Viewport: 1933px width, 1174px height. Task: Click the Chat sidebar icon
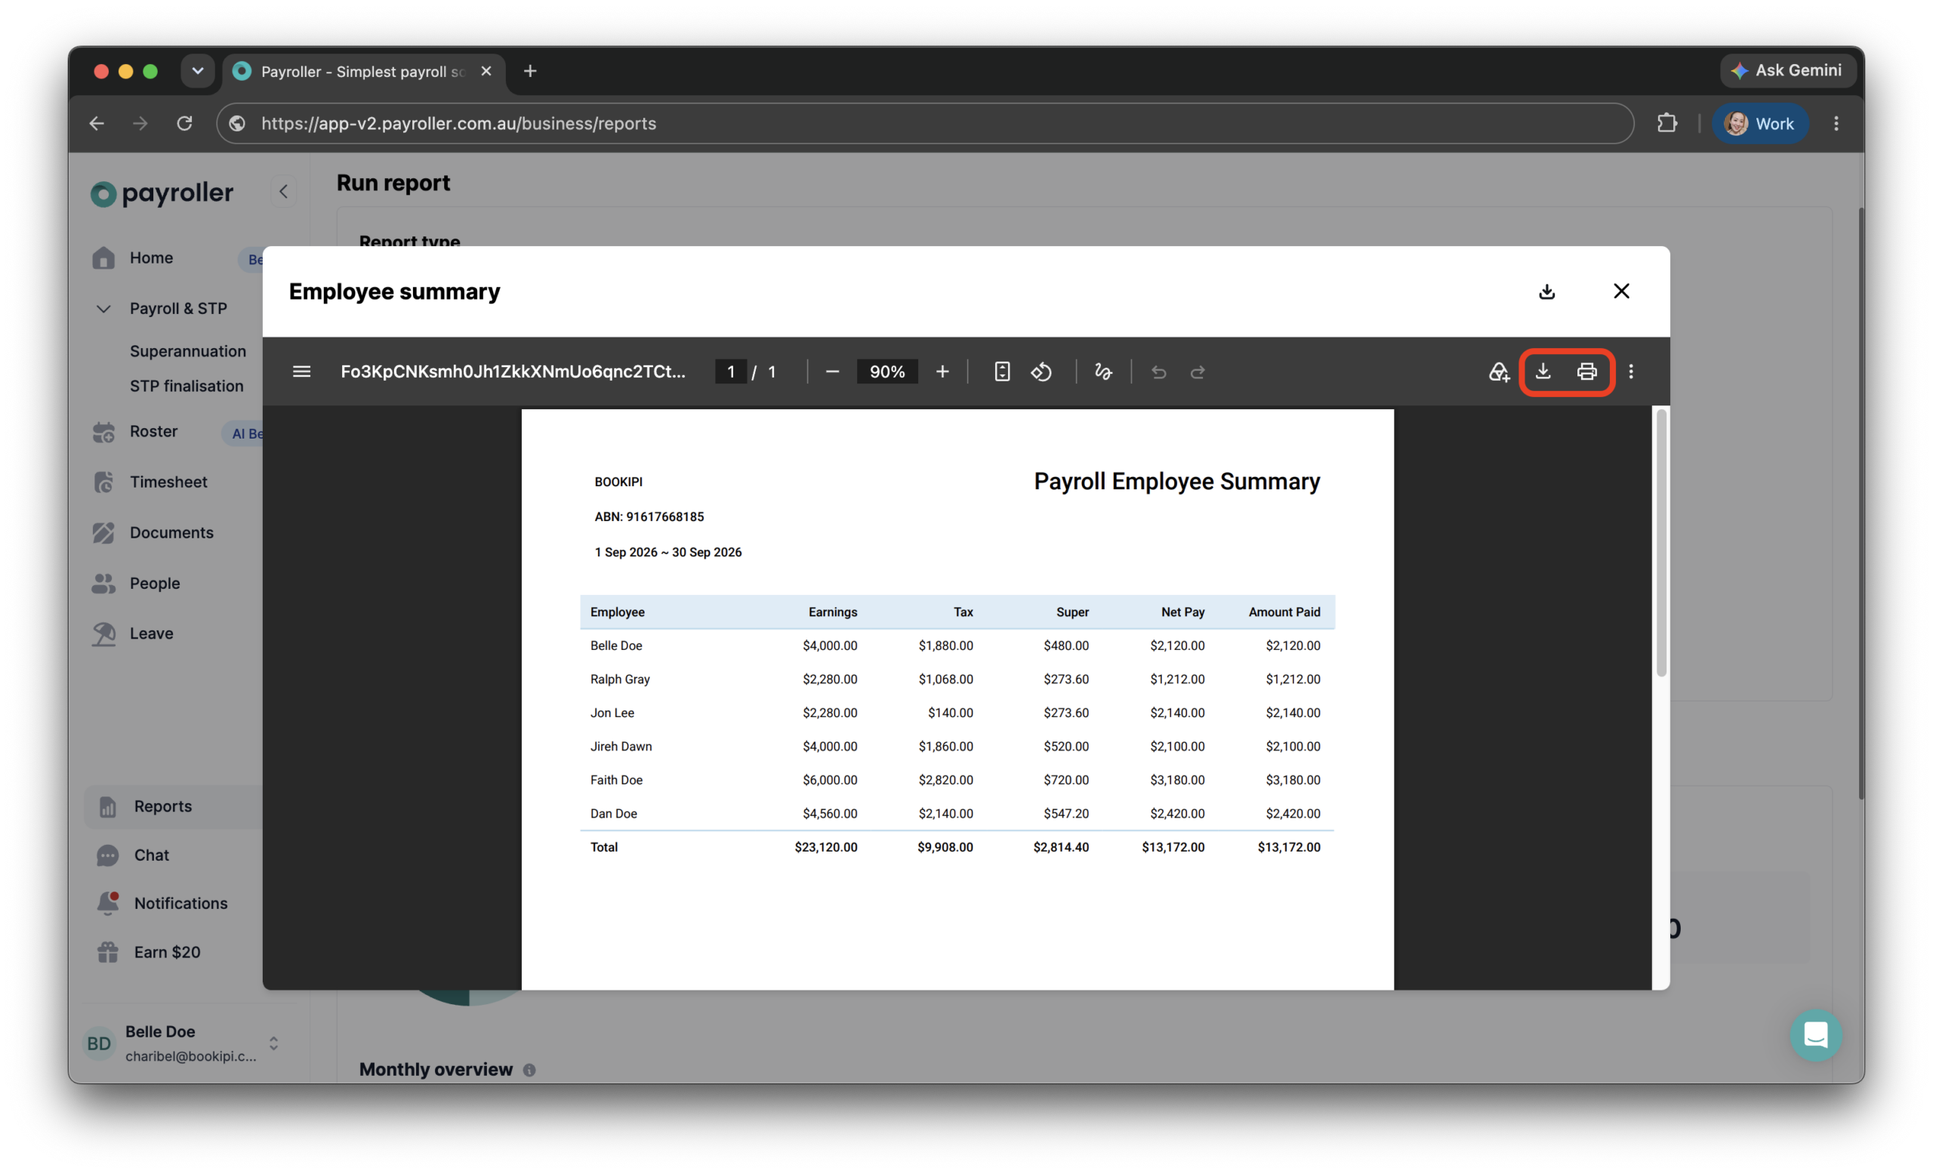click(107, 855)
